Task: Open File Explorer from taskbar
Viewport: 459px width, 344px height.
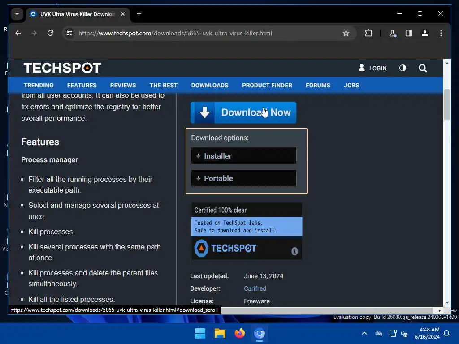Action: point(220,333)
